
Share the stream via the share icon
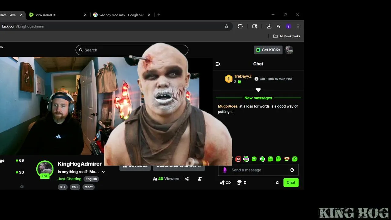point(187,179)
